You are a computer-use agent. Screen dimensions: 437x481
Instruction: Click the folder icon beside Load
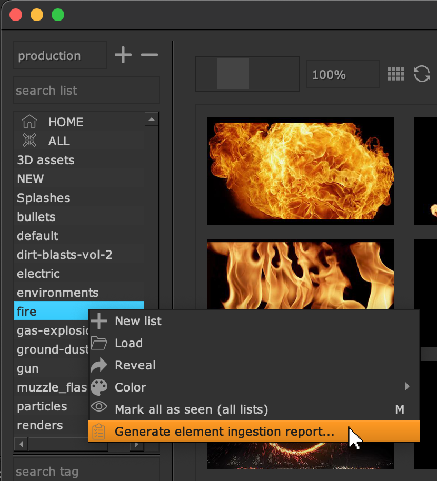pyautogui.click(x=99, y=343)
